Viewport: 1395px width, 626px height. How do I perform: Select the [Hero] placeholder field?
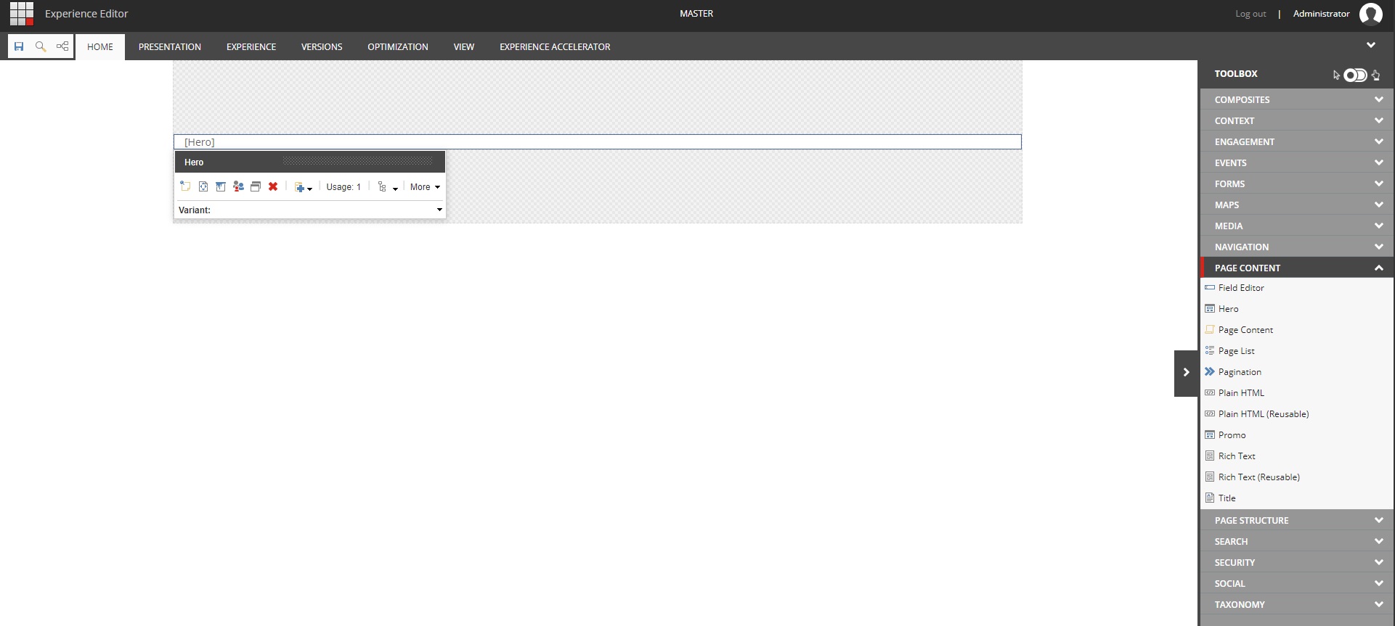[x=597, y=142]
